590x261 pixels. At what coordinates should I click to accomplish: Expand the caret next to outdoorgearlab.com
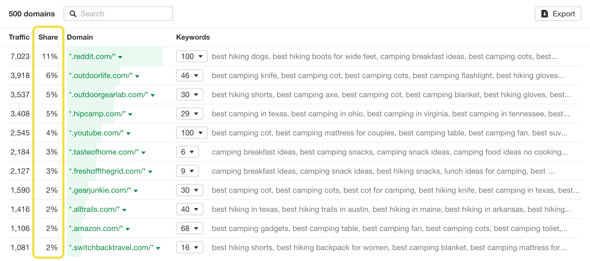coord(153,95)
